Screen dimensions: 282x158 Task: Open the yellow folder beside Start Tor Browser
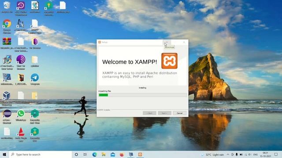[x=34, y=60]
